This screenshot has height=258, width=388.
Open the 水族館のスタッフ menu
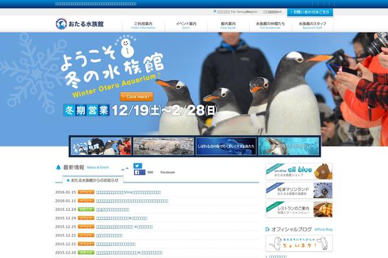312,25
